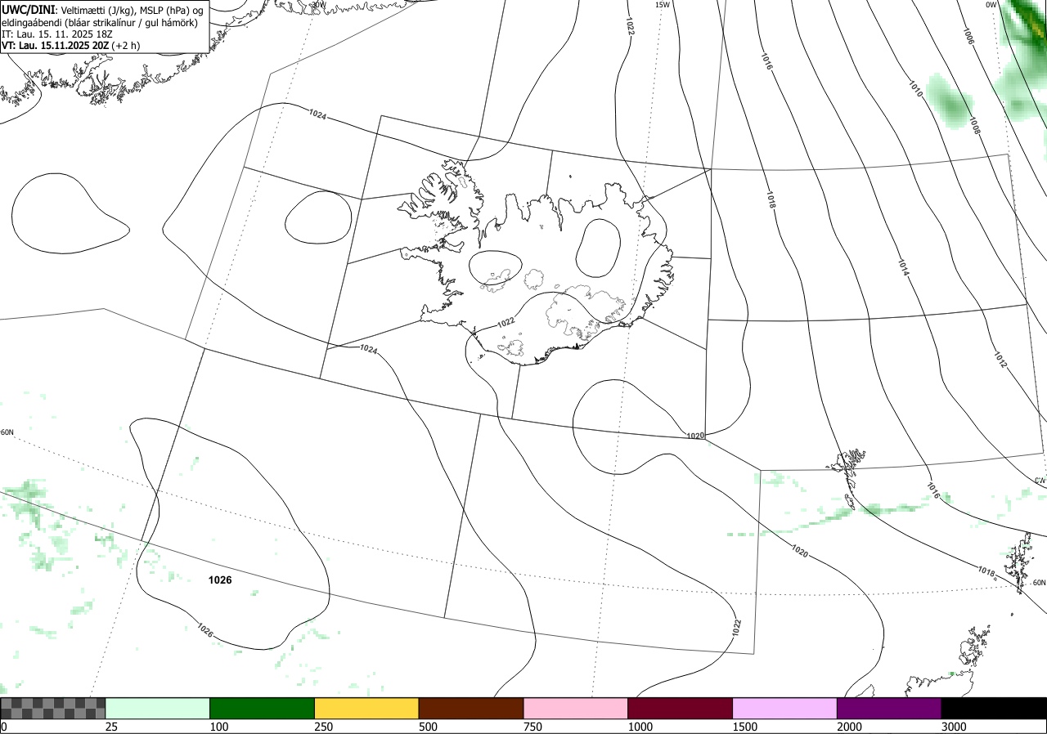Screen dimensions: 1047x734
Task: Click the black legend swatch above 3000
Action: click(994, 708)
